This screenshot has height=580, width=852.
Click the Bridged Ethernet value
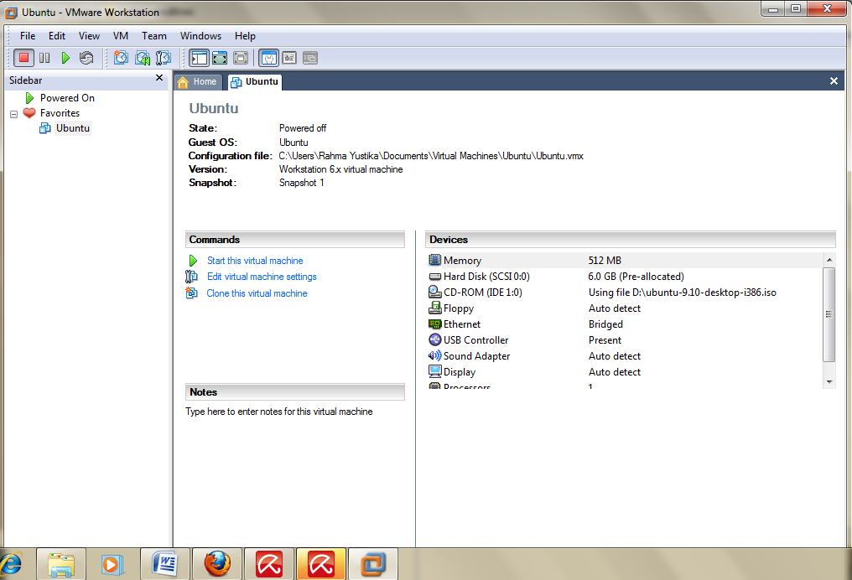(605, 324)
